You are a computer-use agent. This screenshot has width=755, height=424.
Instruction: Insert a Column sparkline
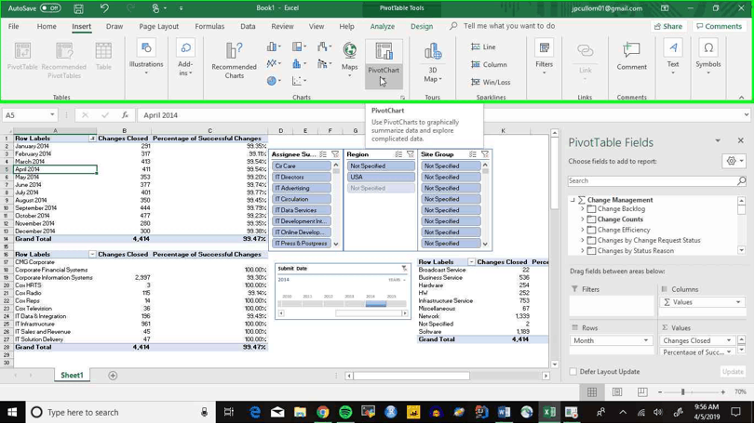489,64
